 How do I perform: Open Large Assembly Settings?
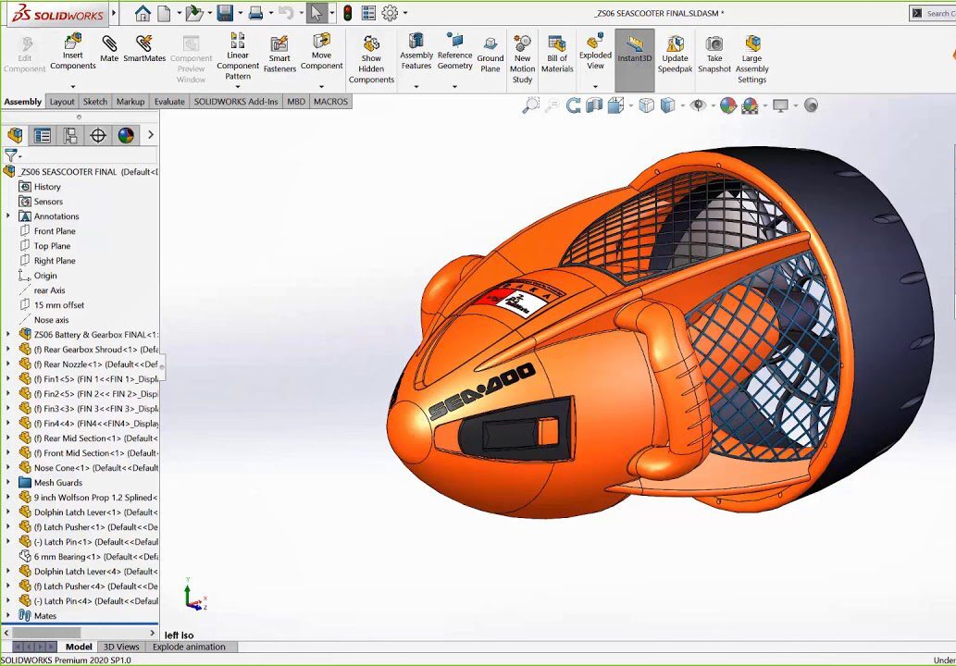(x=751, y=59)
